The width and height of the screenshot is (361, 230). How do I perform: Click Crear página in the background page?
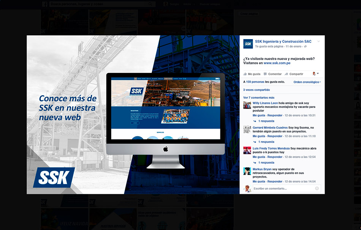point(249,14)
